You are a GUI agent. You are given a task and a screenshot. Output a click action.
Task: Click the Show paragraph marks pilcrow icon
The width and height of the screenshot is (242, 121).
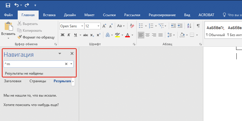198,26
